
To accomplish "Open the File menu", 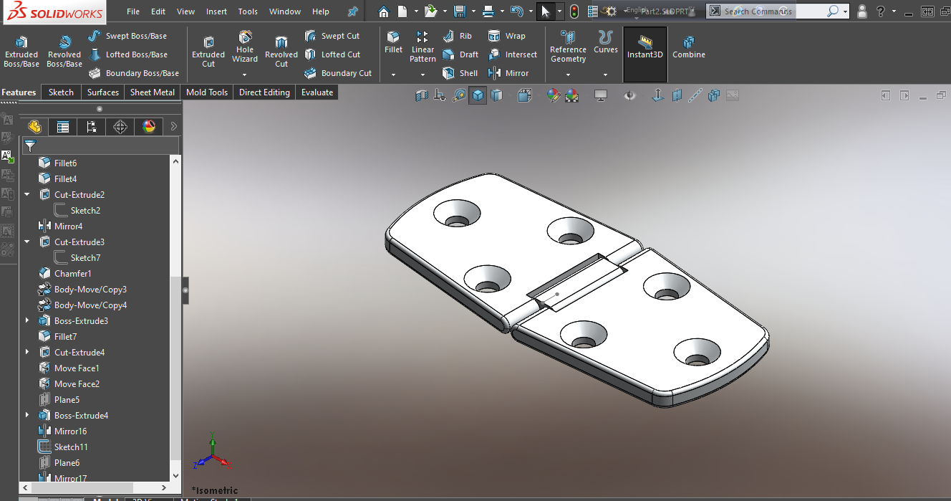I will click(133, 11).
